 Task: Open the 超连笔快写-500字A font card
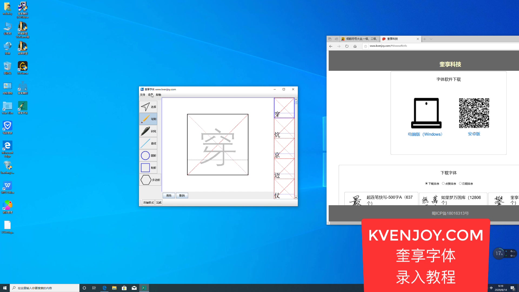pyautogui.click(x=381, y=199)
